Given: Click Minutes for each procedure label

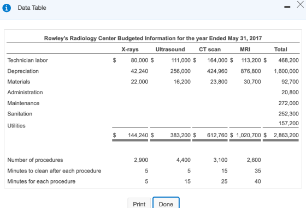Looking at the screenshot, I should coord(42,181).
